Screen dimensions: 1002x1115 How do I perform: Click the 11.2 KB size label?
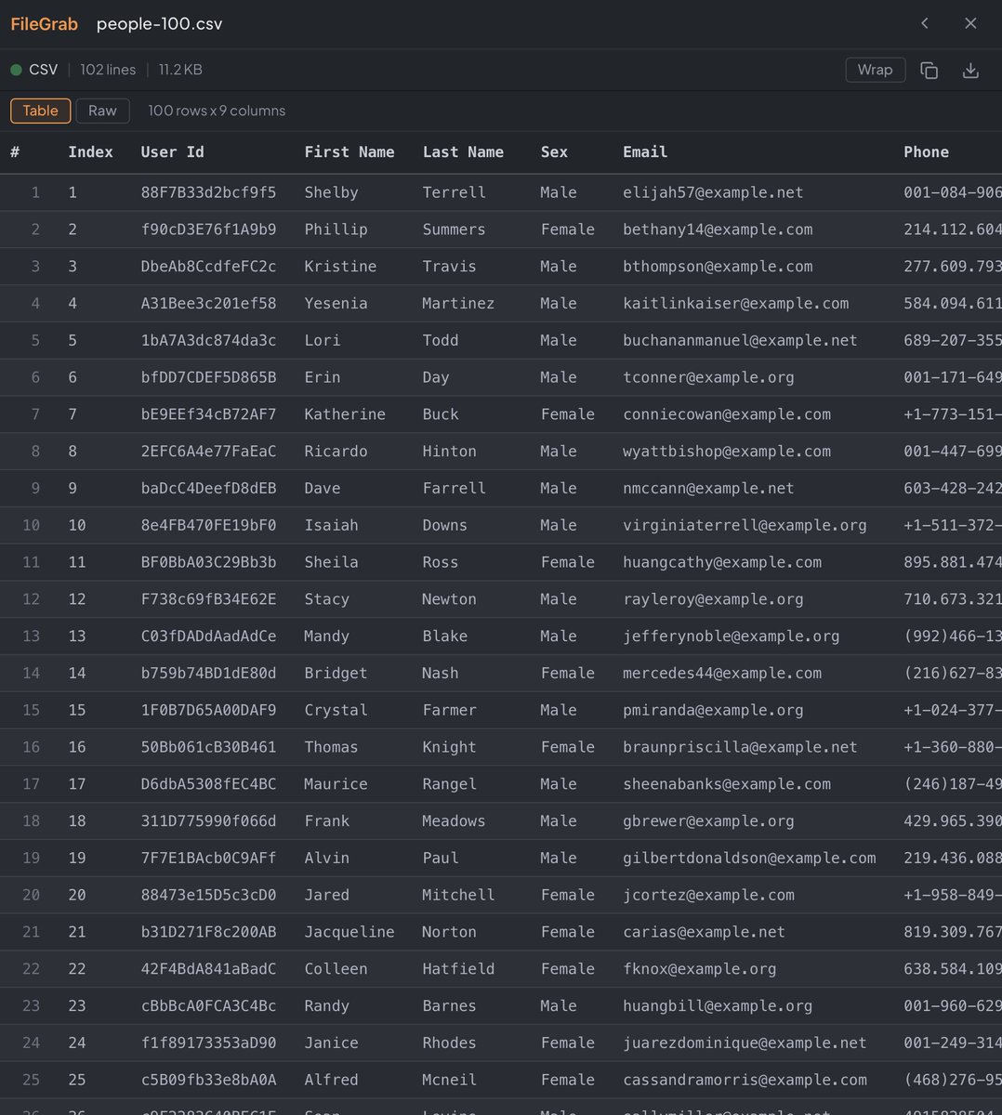180,70
